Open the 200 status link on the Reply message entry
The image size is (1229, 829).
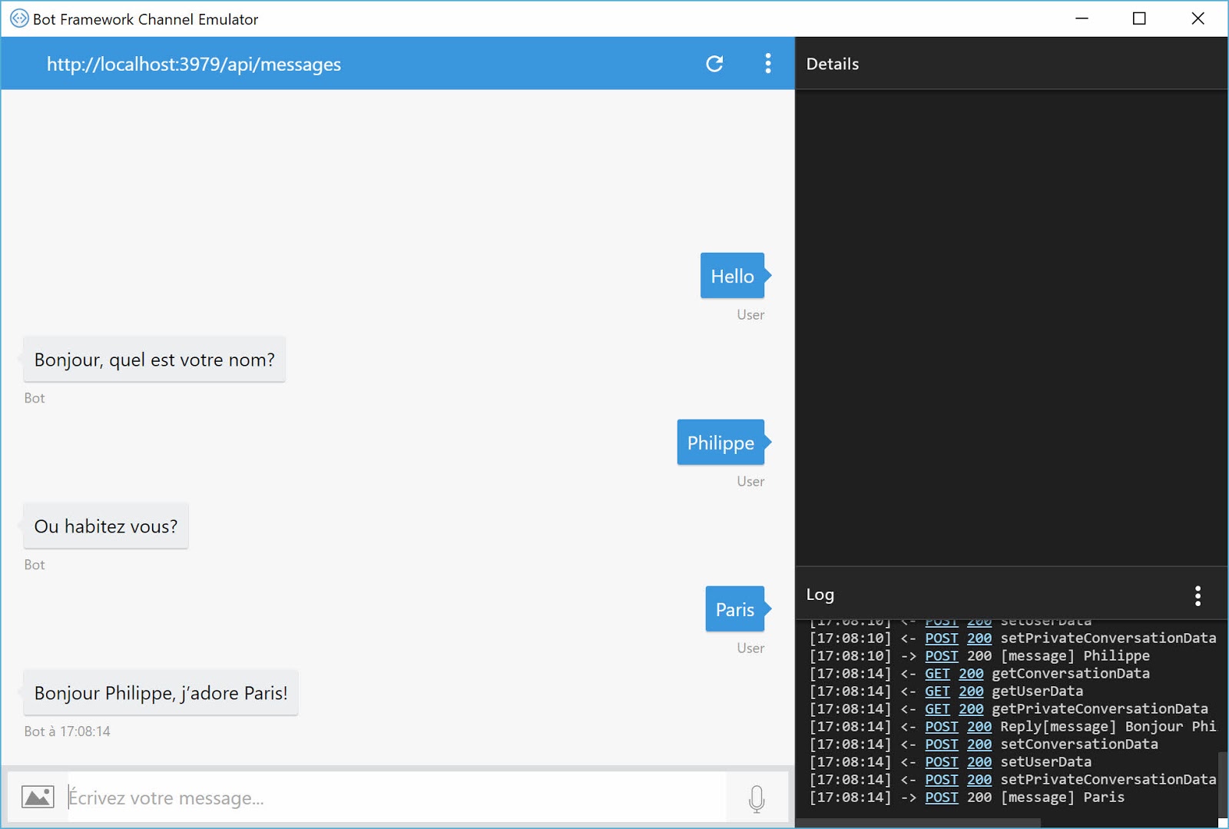(x=979, y=727)
